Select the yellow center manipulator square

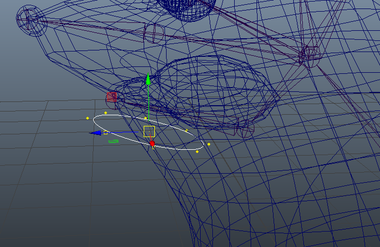[x=149, y=131]
